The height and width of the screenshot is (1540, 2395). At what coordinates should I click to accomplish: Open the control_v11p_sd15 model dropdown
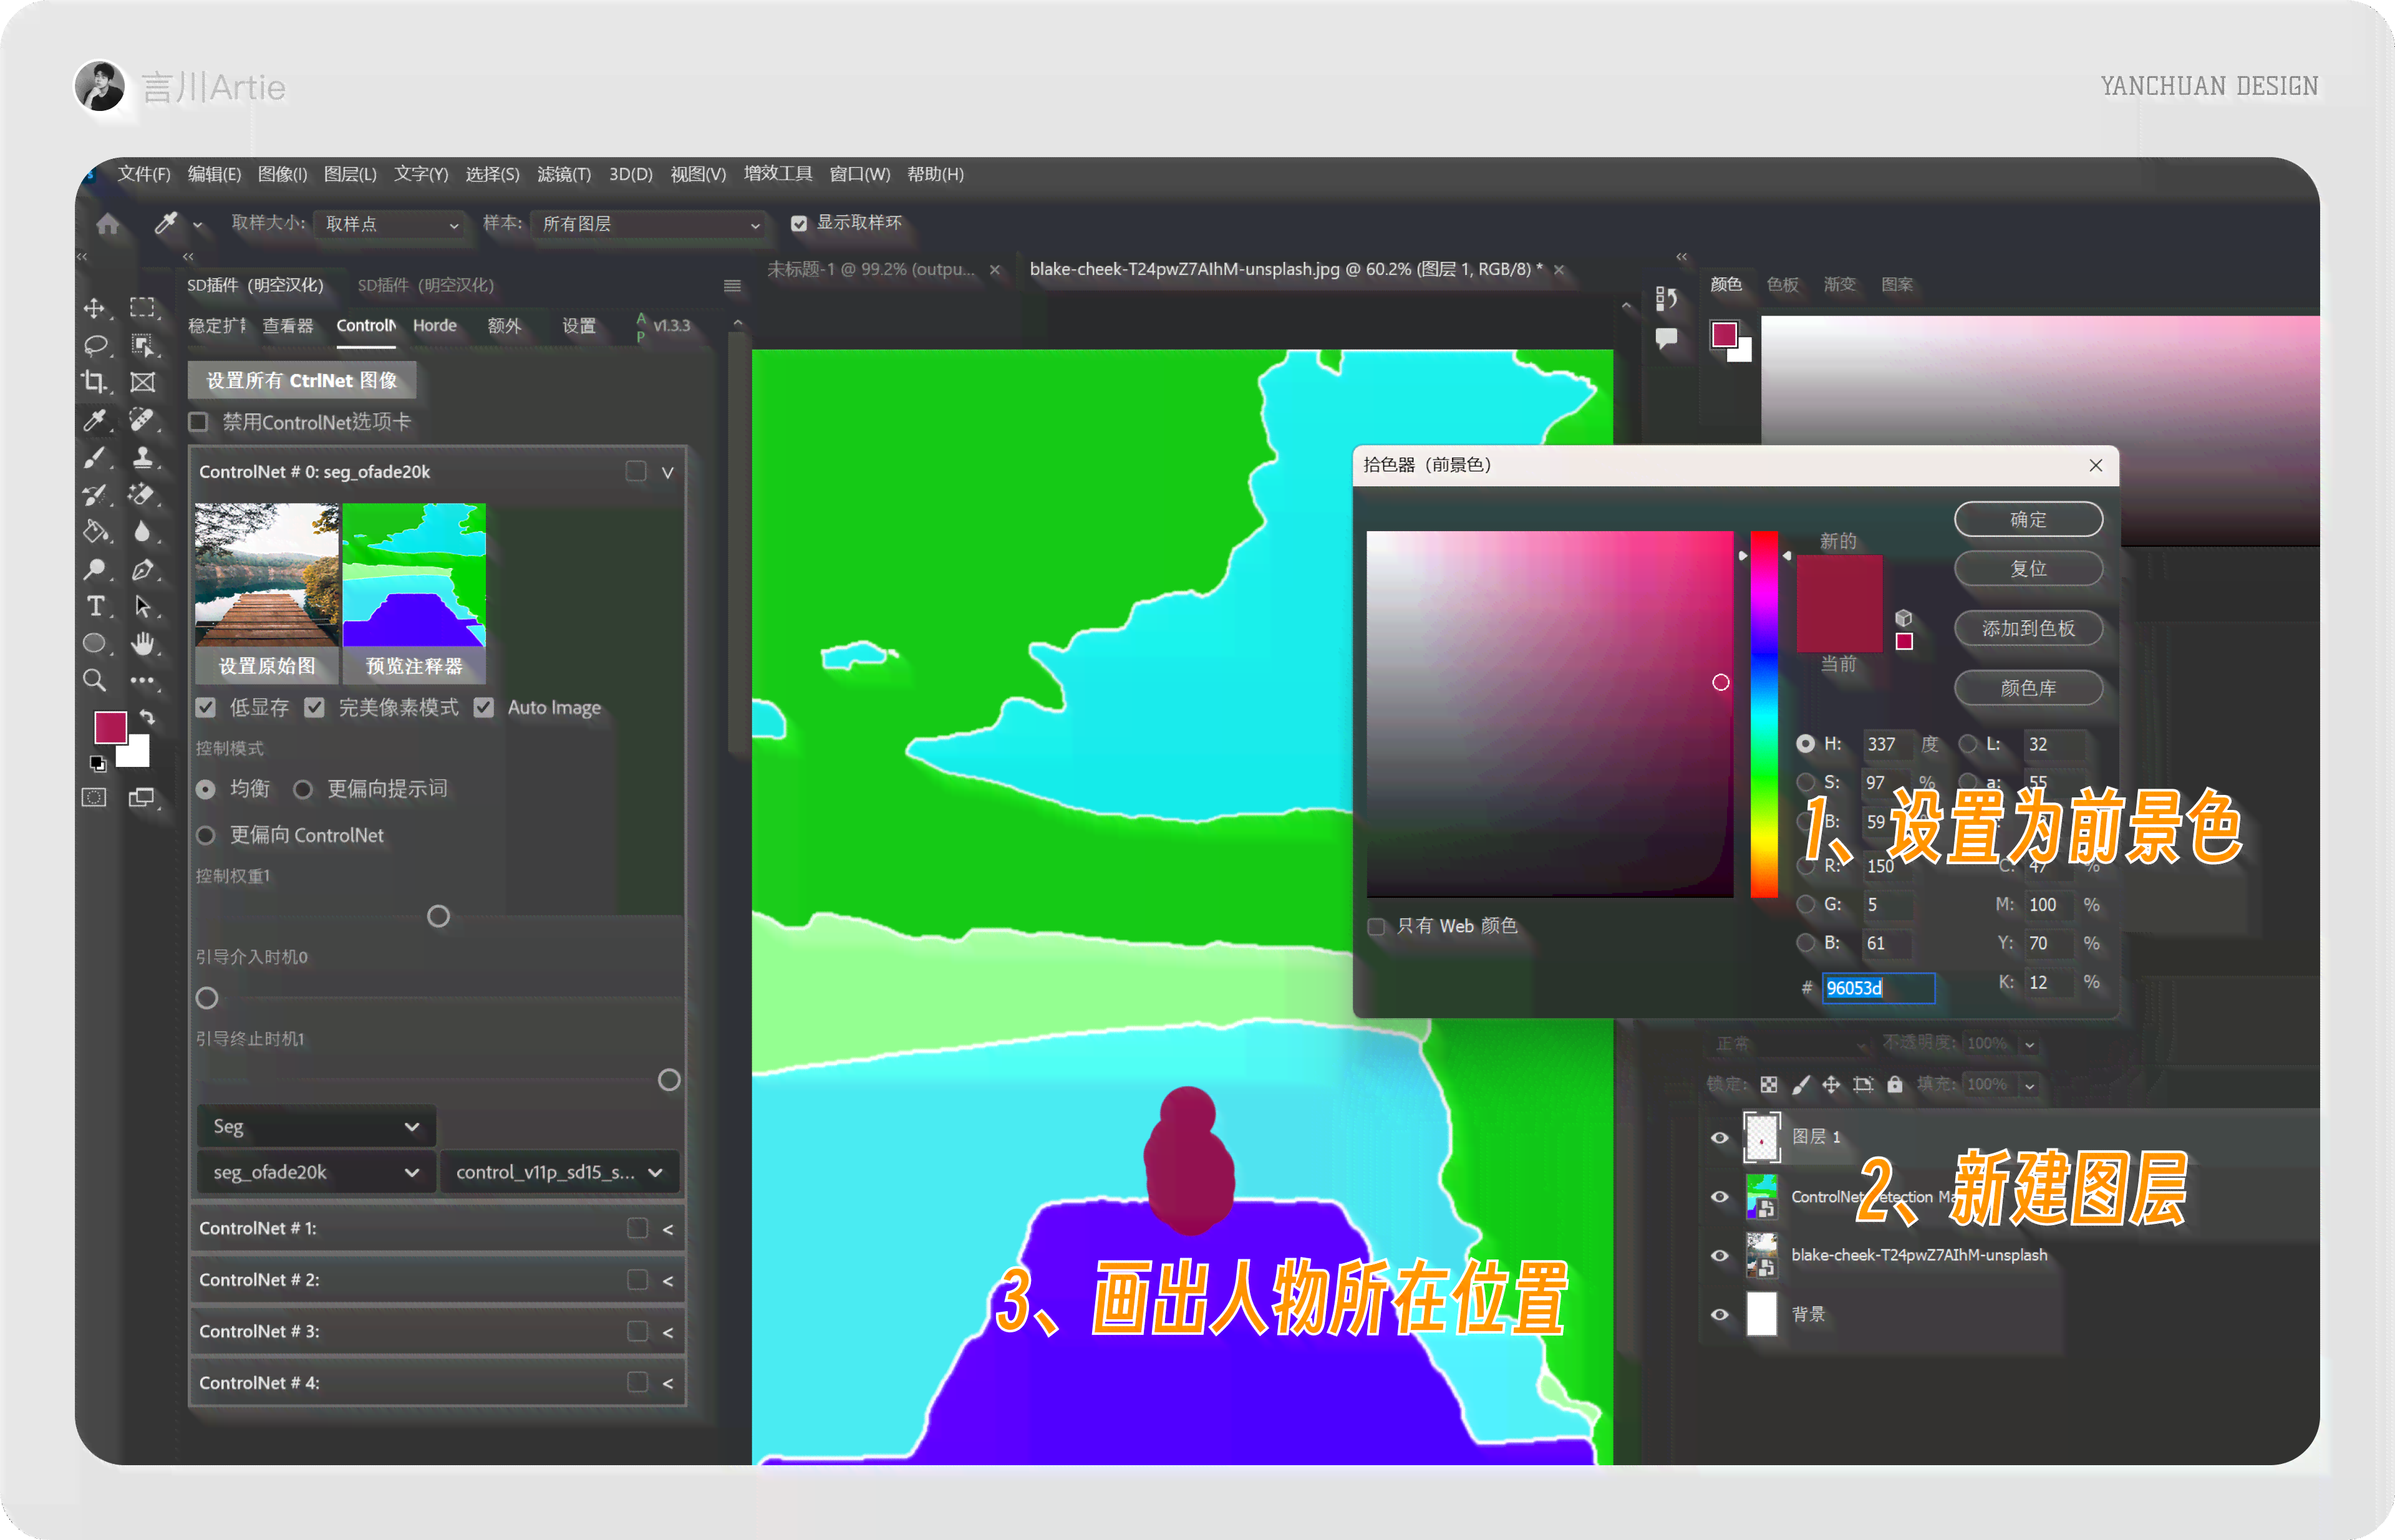(560, 1172)
